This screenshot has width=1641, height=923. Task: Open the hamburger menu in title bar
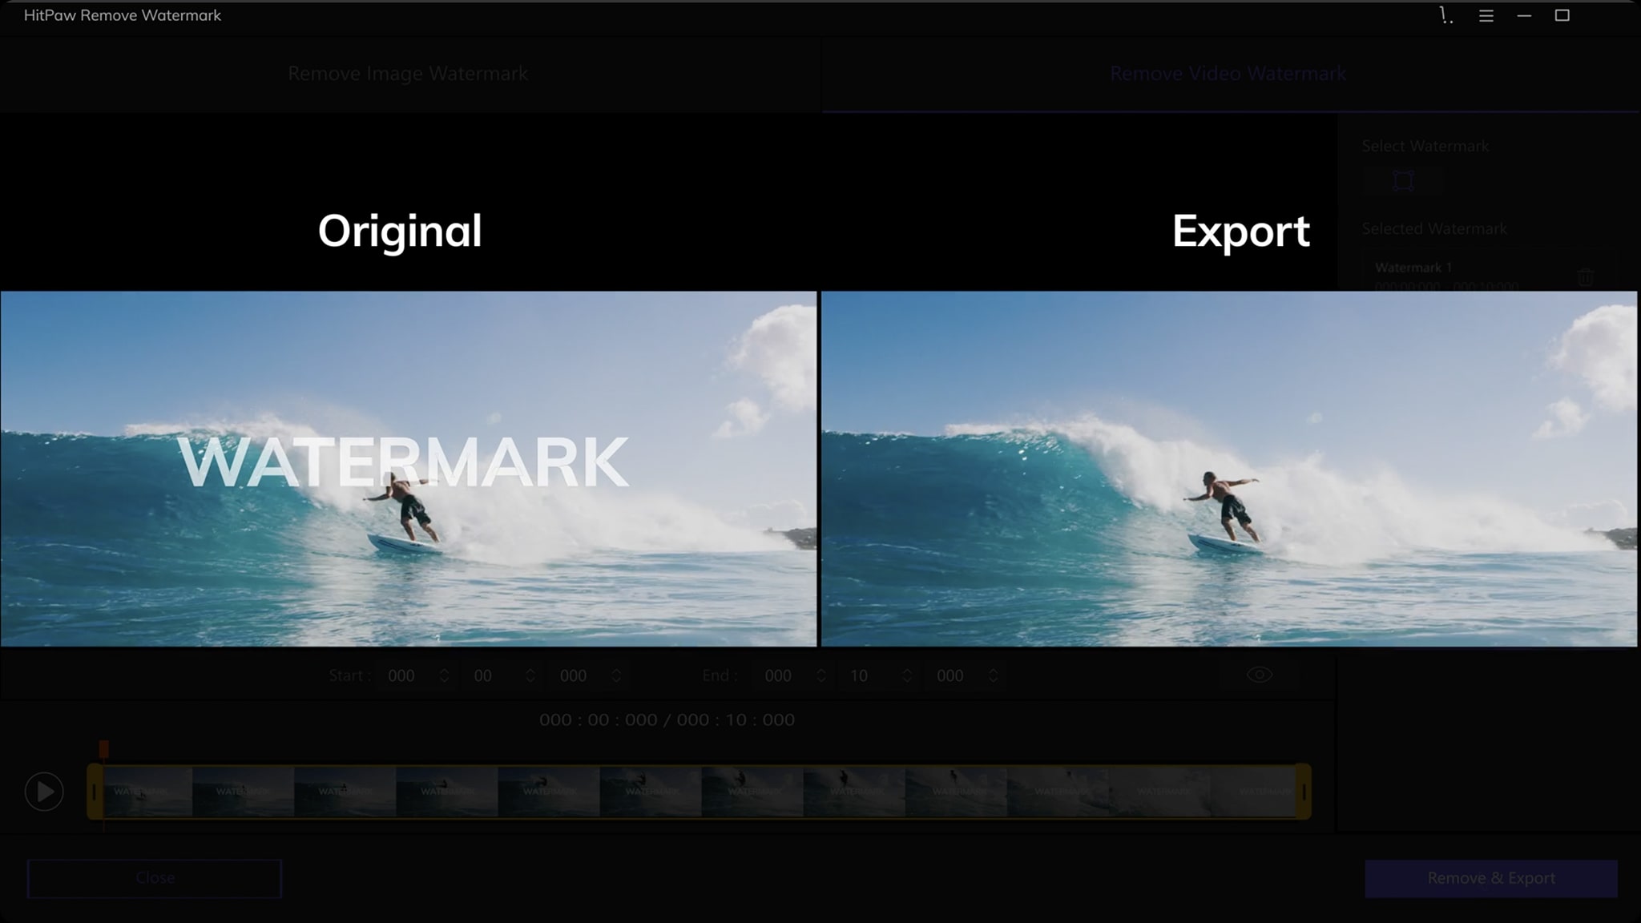tap(1486, 15)
